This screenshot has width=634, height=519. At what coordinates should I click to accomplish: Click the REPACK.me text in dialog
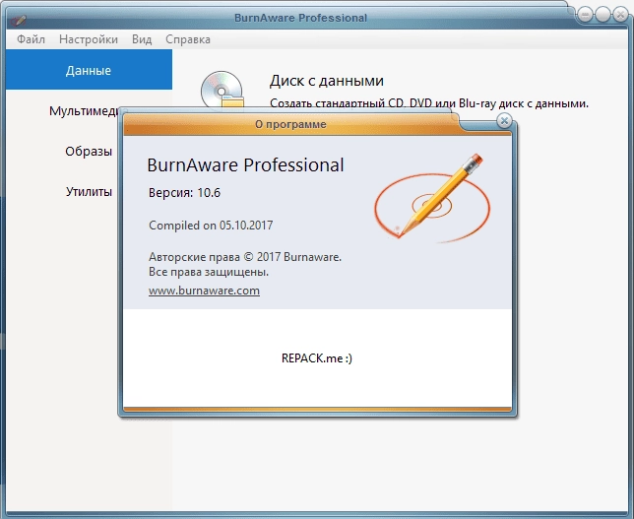pyautogui.click(x=317, y=358)
